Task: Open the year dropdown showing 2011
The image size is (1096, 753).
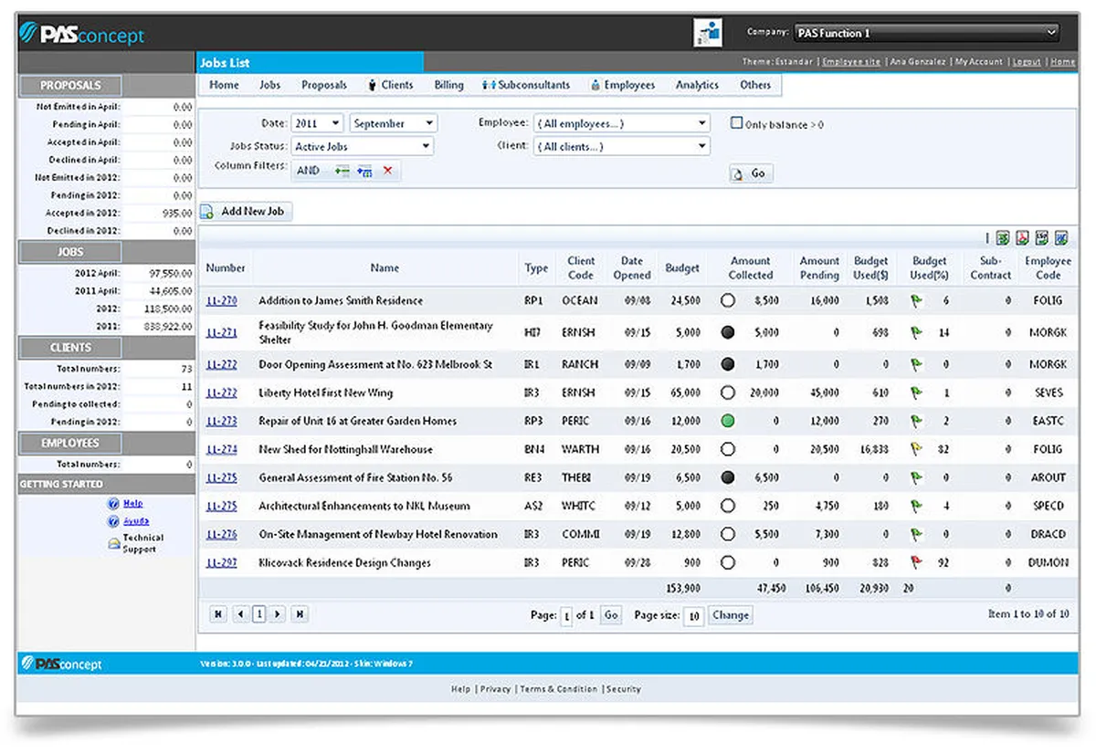Action: (x=317, y=123)
